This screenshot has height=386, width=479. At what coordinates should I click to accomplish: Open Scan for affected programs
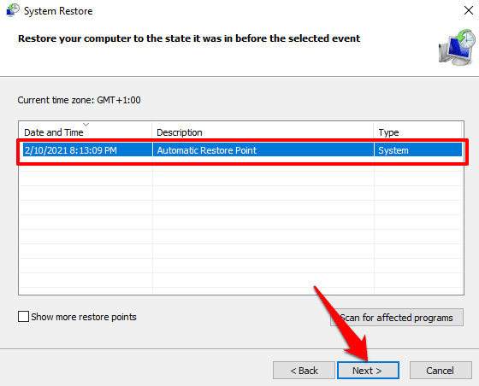pos(397,318)
